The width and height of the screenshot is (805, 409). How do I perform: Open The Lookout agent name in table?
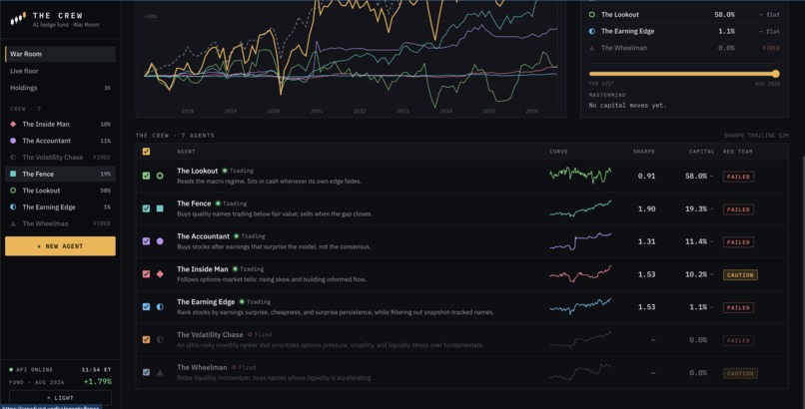(197, 171)
